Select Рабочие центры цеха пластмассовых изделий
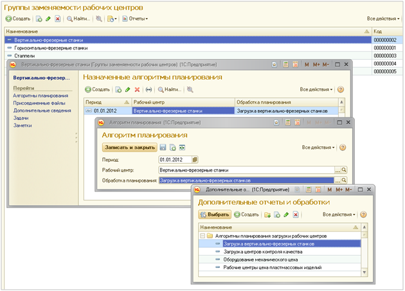 point(280,267)
